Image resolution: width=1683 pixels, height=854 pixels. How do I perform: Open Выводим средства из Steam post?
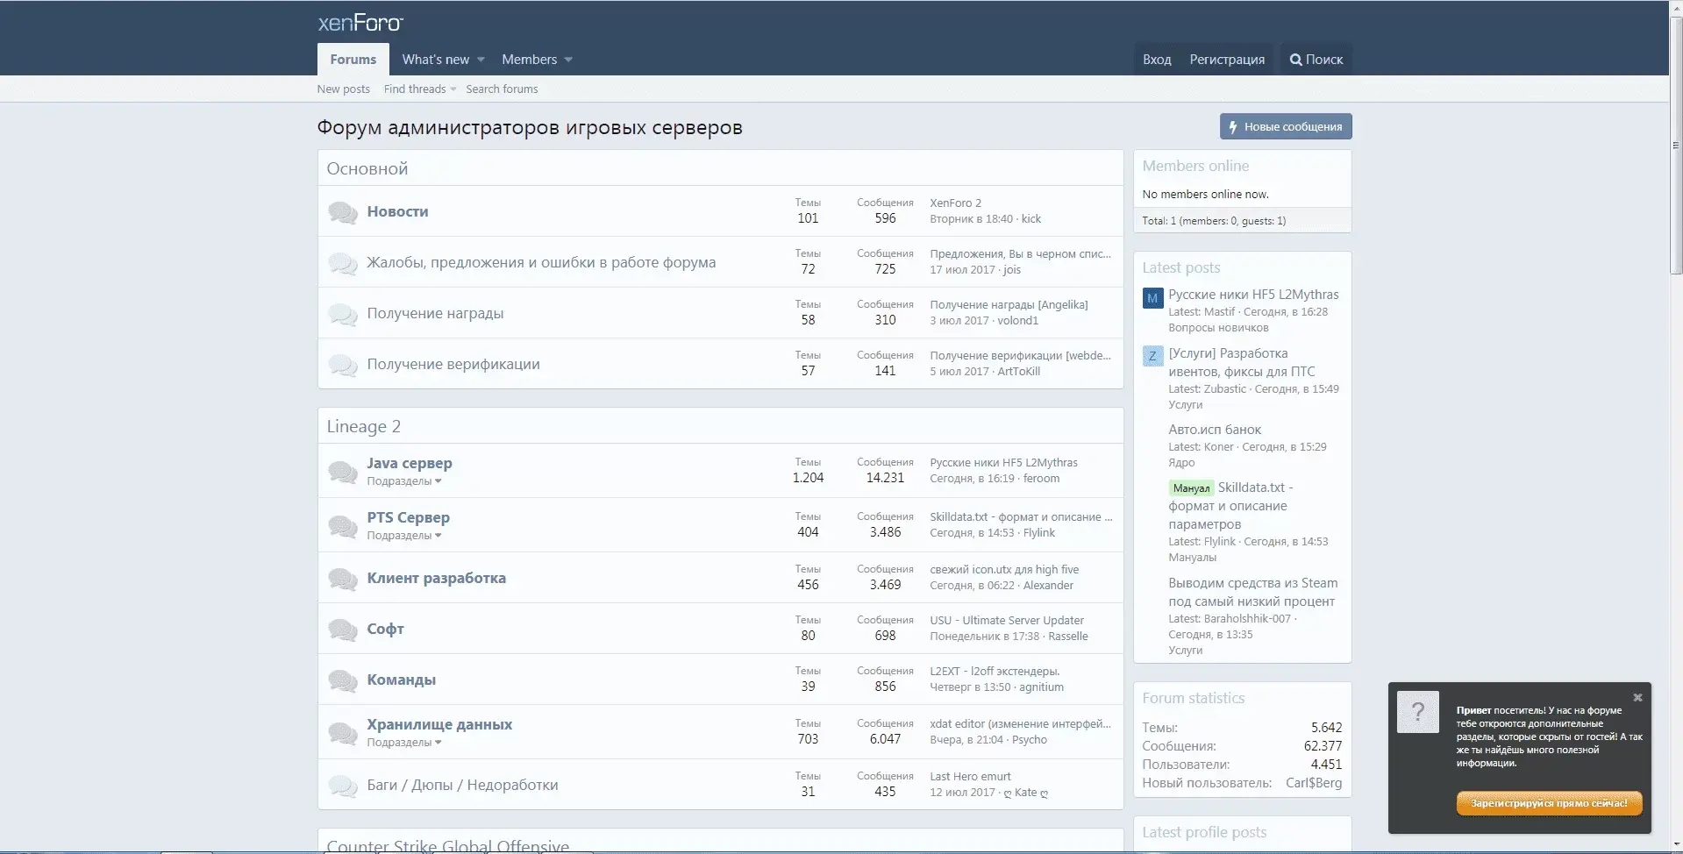click(1252, 592)
